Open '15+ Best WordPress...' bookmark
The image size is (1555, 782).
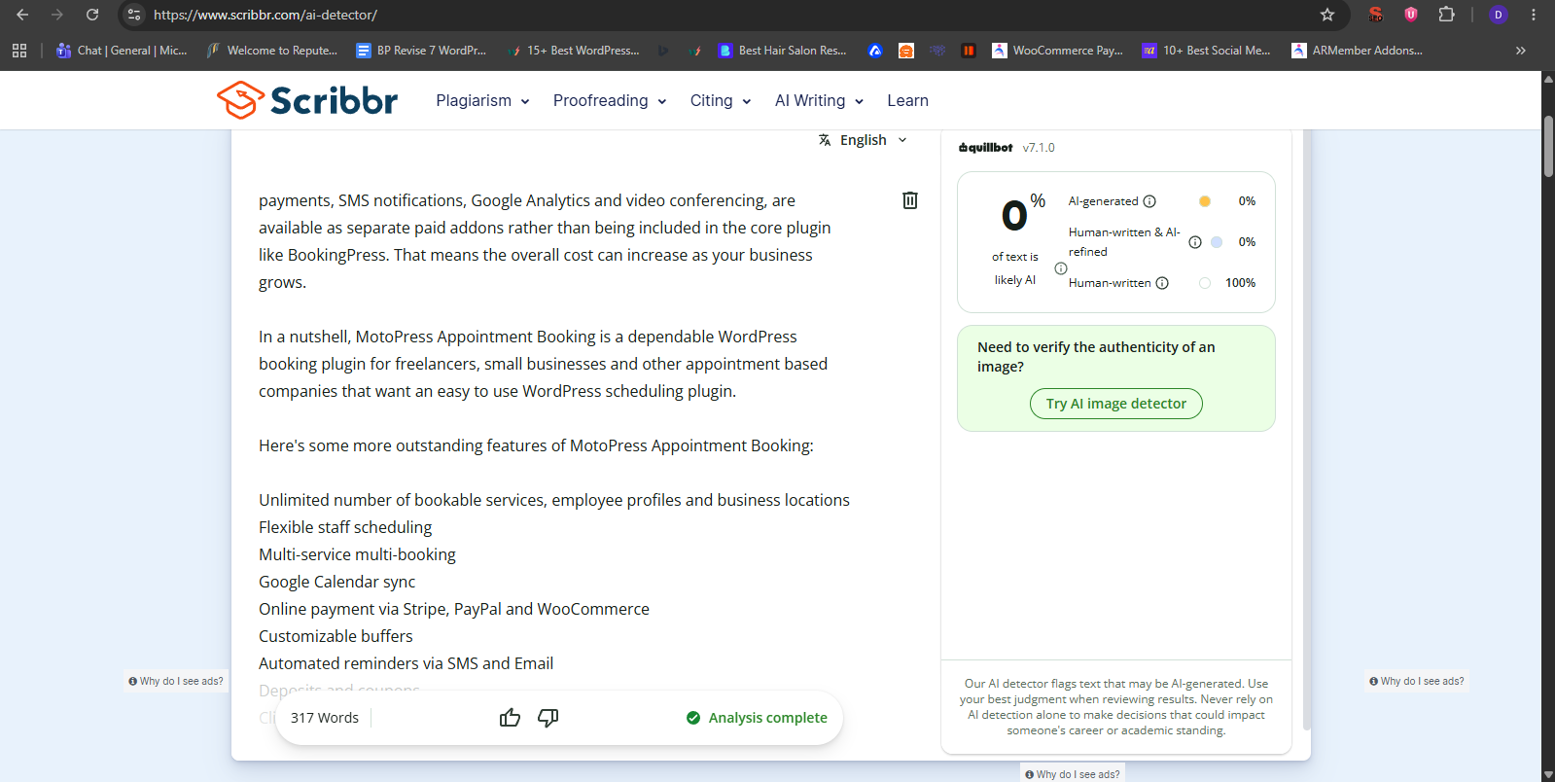[x=573, y=51]
